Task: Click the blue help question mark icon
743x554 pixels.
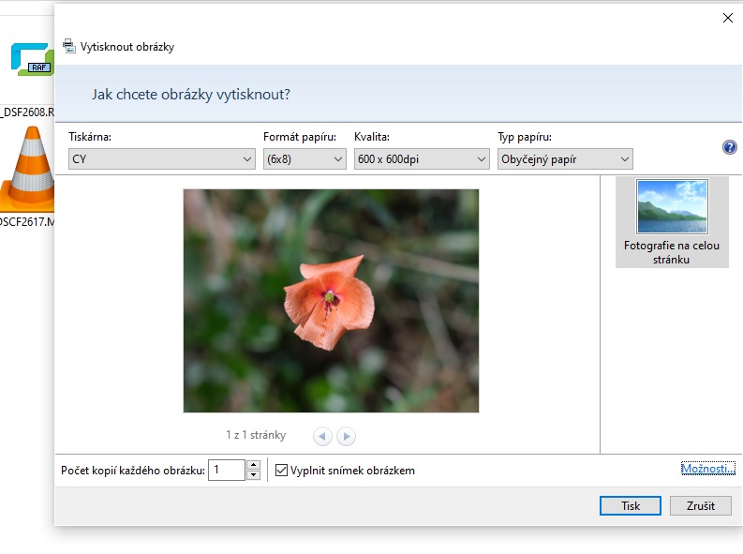Action: pyautogui.click(x=730, y=147)
